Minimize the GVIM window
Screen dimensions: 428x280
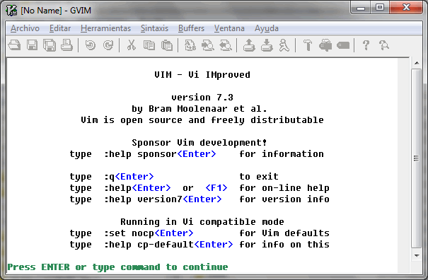[361, 7]
